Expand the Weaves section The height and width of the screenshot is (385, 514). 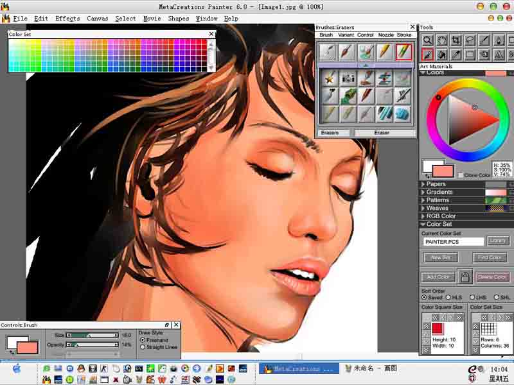coord(423,208)
